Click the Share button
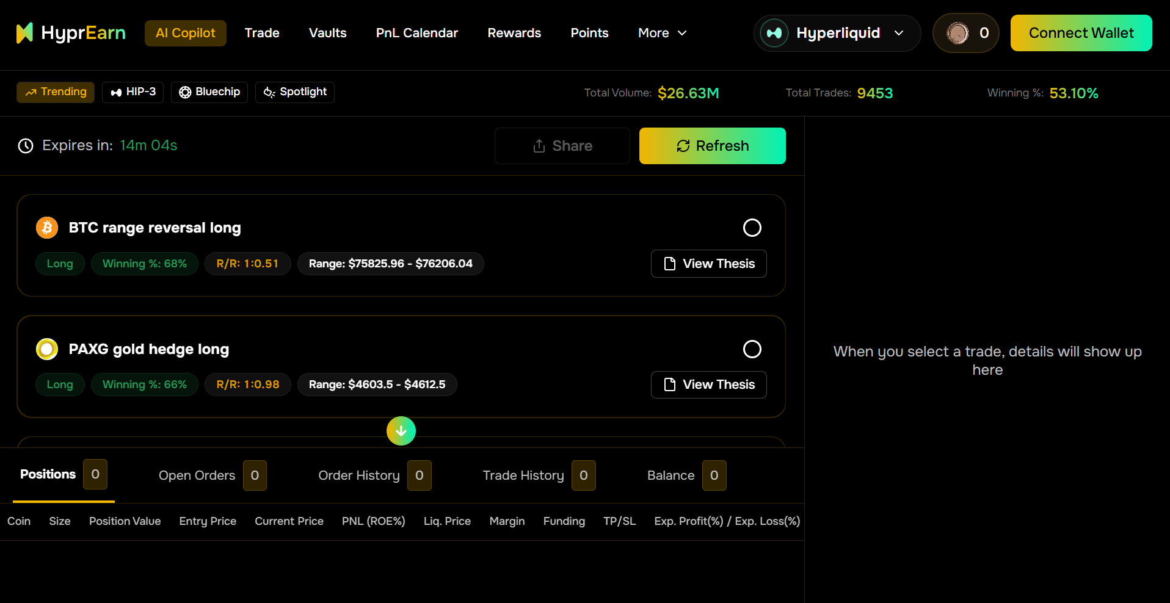The height and width of the screenshot is (603, 1170). point(562,146)
